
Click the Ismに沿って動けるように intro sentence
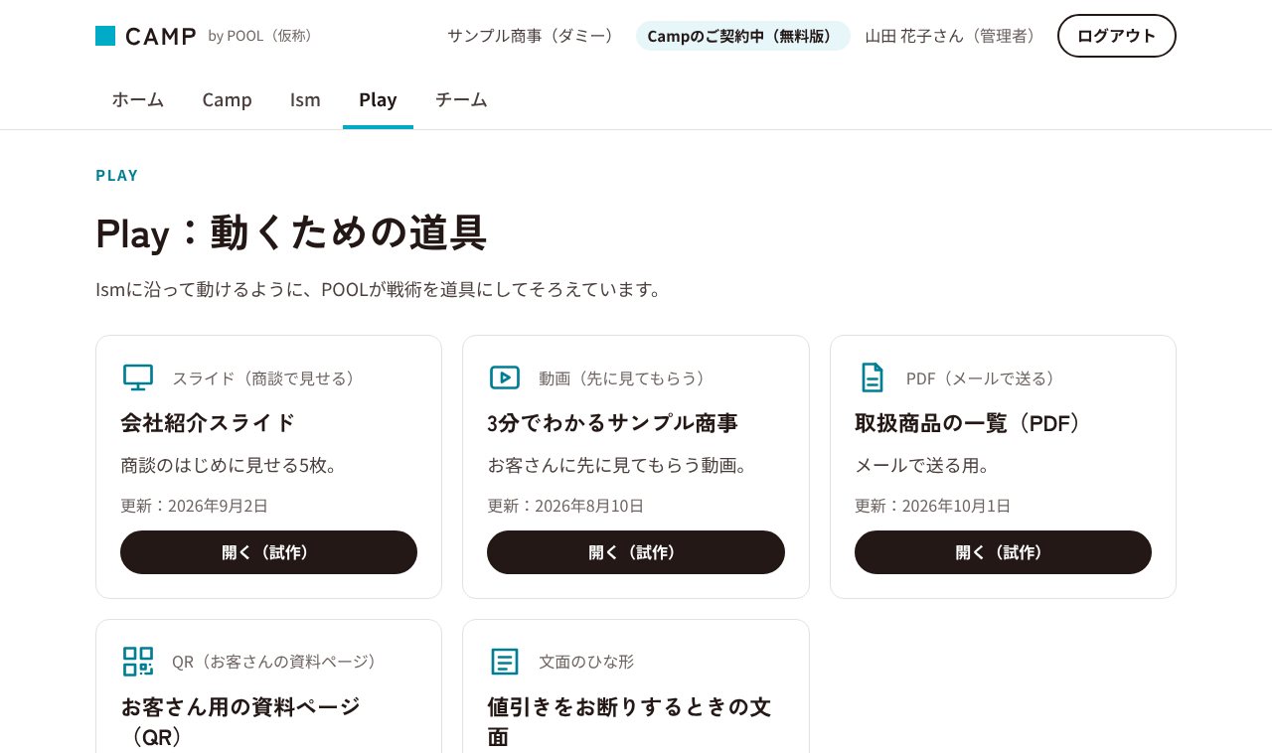point(379,289)
